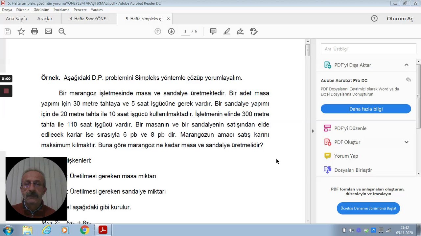
Task: Click Ücretsiz Deneme Sürümünü Başlat button
Action: click(x=368, y=208)
